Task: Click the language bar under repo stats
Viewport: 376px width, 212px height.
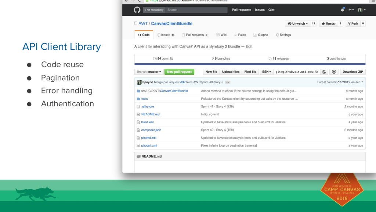Action: click(250, 64)
